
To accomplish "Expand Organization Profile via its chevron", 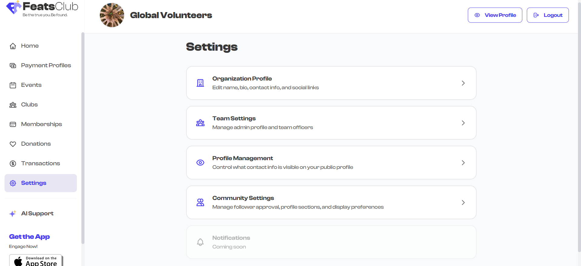I will (463, 83).
